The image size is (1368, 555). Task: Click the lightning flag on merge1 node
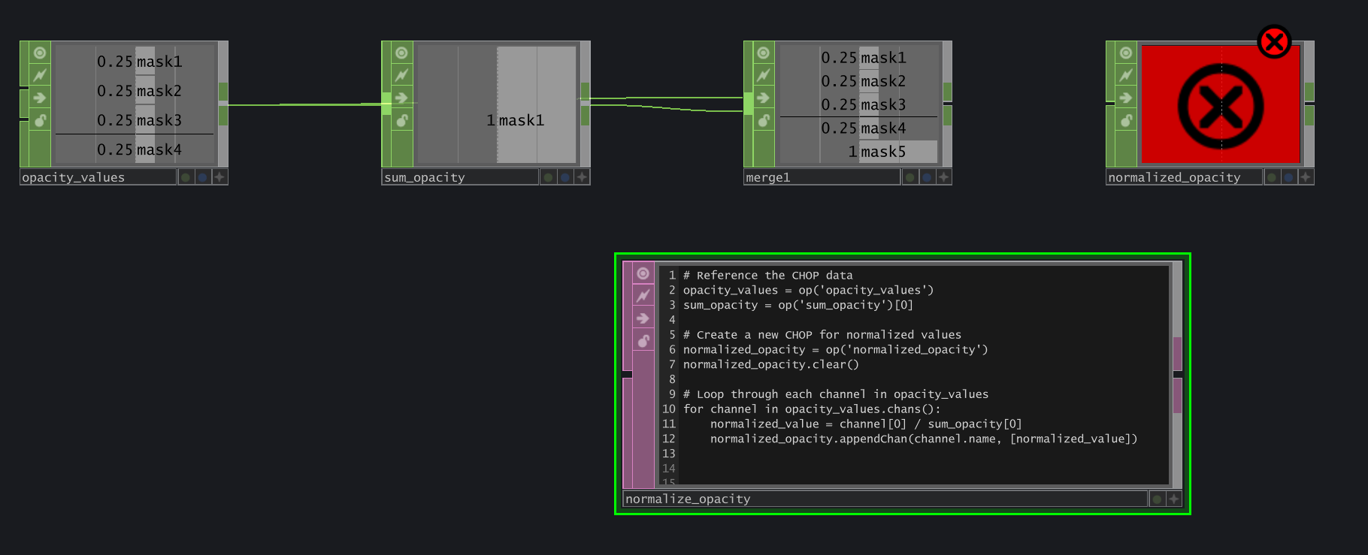tap(763, 75)
